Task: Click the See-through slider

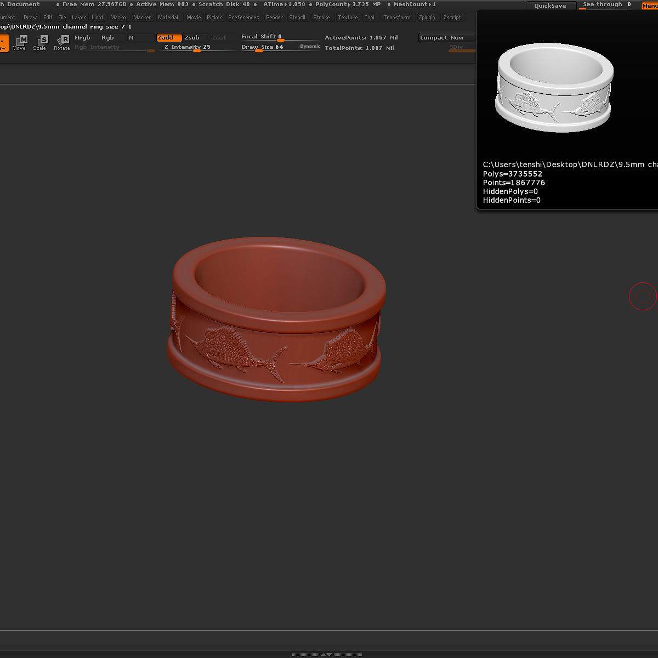Action: pyautogui.click(x=606, y=5)
